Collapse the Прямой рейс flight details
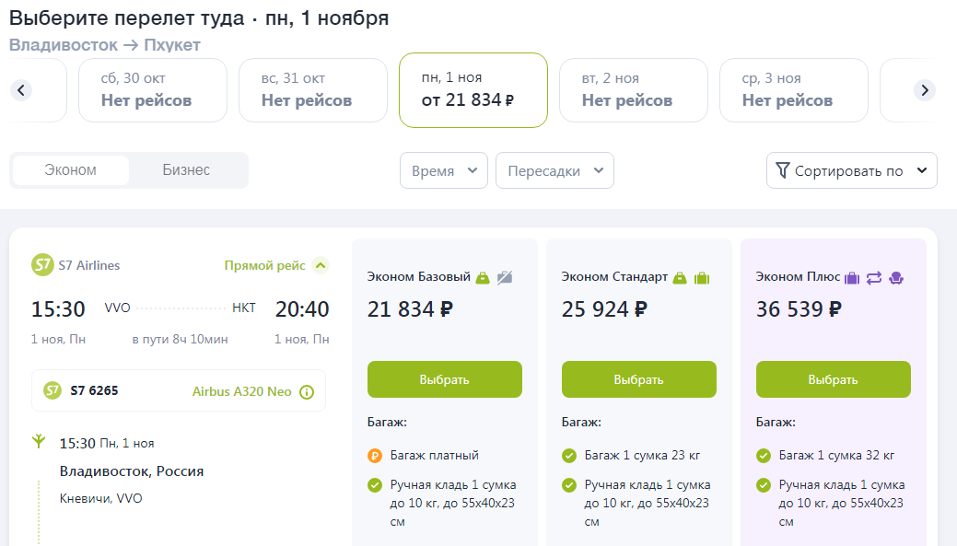957x546 pixels. tap(321, 265)
